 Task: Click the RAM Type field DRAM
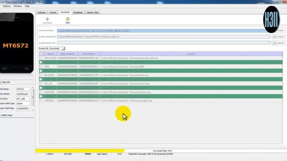point(23,103)
